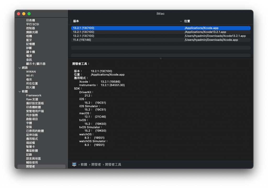
Task: Select 安裝 in the sidebar
Action: [29, 127]
